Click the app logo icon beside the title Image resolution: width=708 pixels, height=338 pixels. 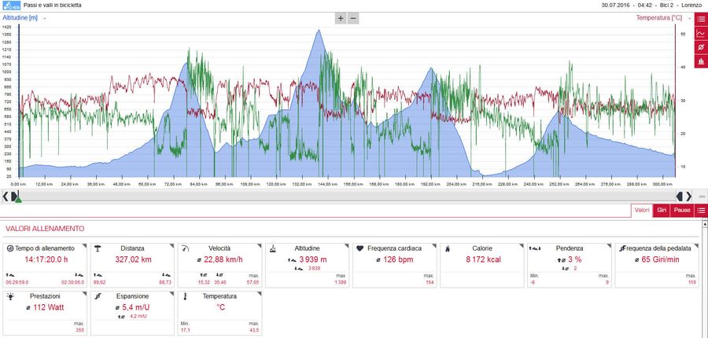tap(12, 6)
